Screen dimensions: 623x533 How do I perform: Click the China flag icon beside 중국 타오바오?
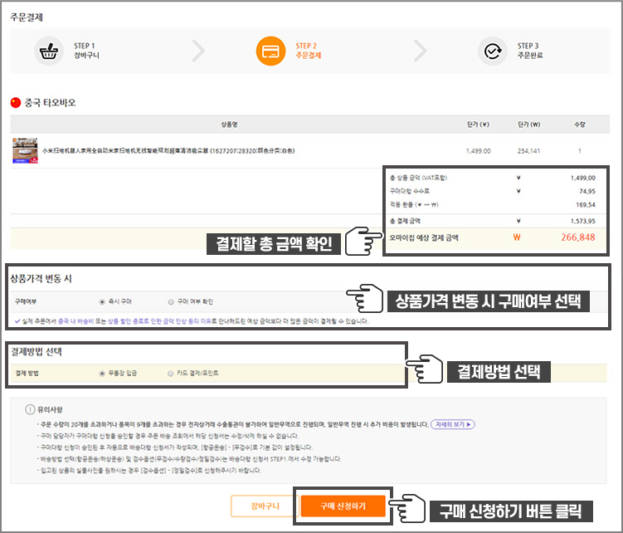click(x=15, y=103)
